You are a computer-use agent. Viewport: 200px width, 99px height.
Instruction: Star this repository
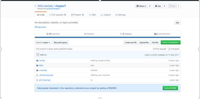pyautogui.click(x=158, y=6)
